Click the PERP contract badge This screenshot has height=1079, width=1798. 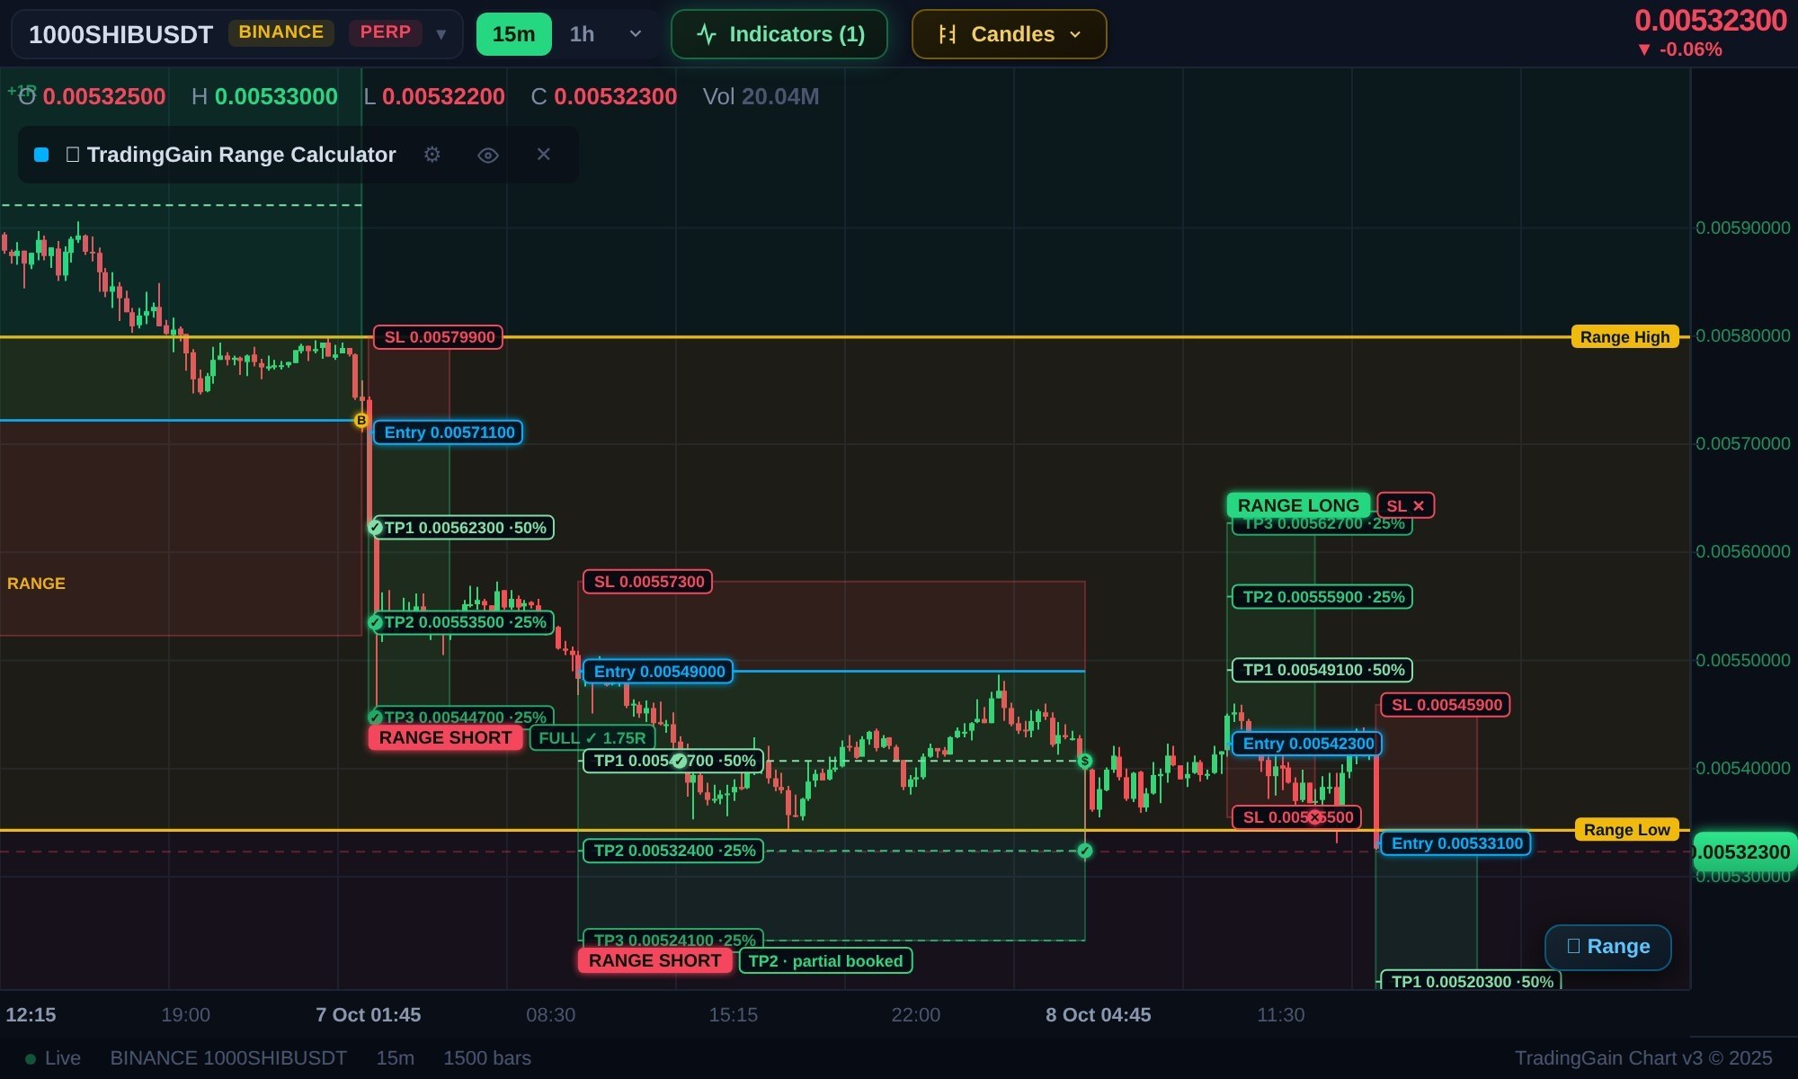tap(385, 32)
